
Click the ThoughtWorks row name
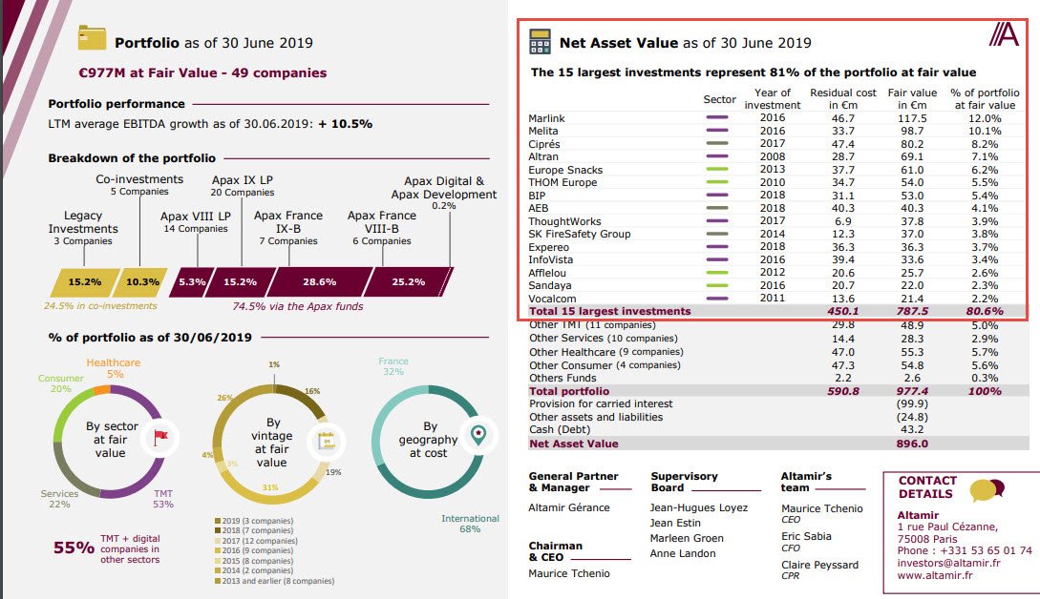click(x=565, y=221)
